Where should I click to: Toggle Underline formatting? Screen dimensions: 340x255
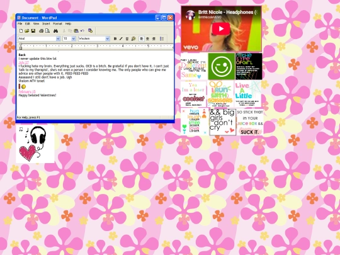pos(127,38)
